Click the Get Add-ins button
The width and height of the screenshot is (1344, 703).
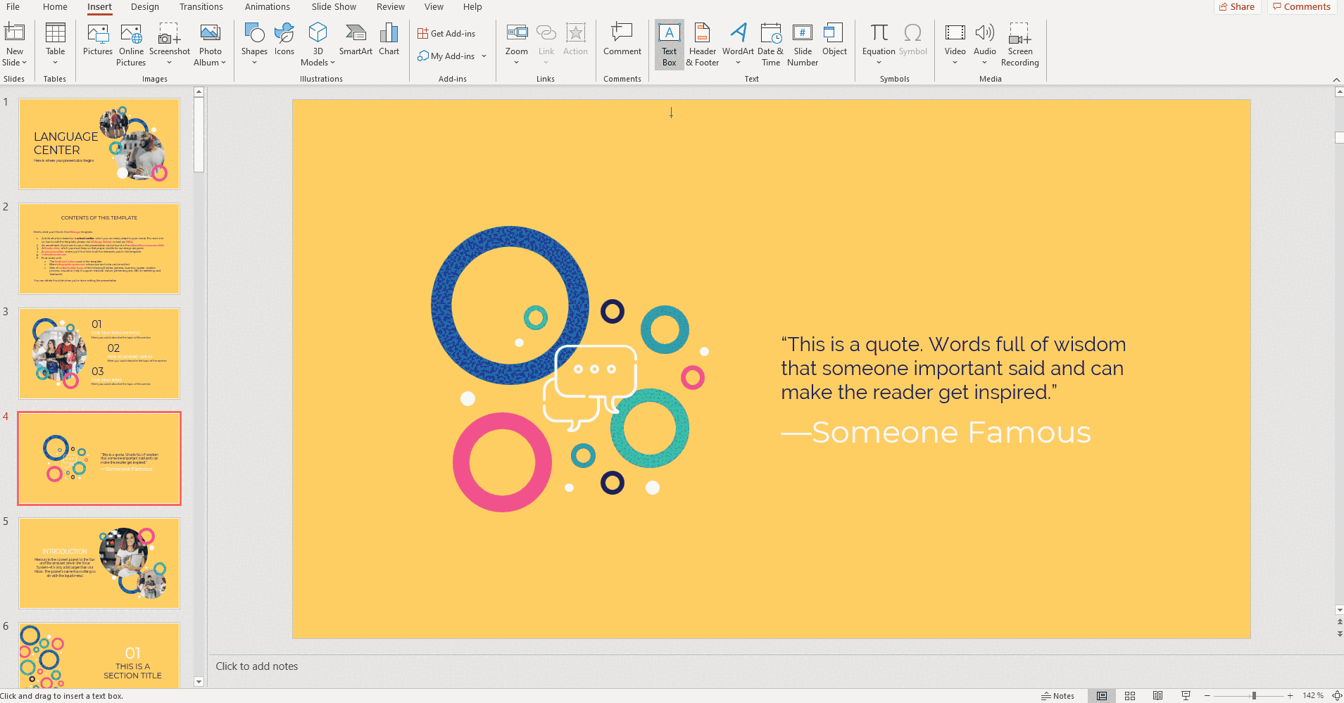coord(446,34)
